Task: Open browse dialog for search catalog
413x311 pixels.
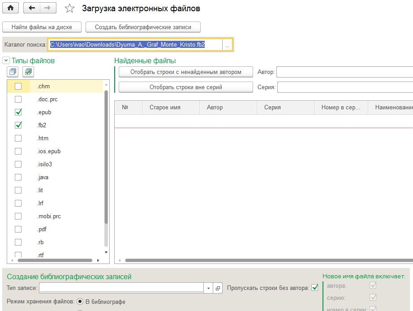Action: [227, 44]
